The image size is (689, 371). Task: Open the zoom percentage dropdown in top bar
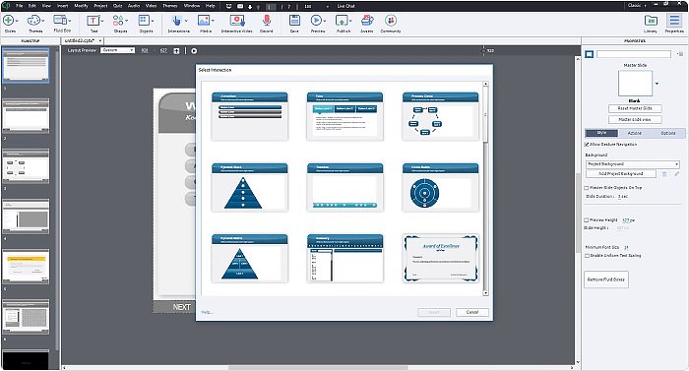328,7
